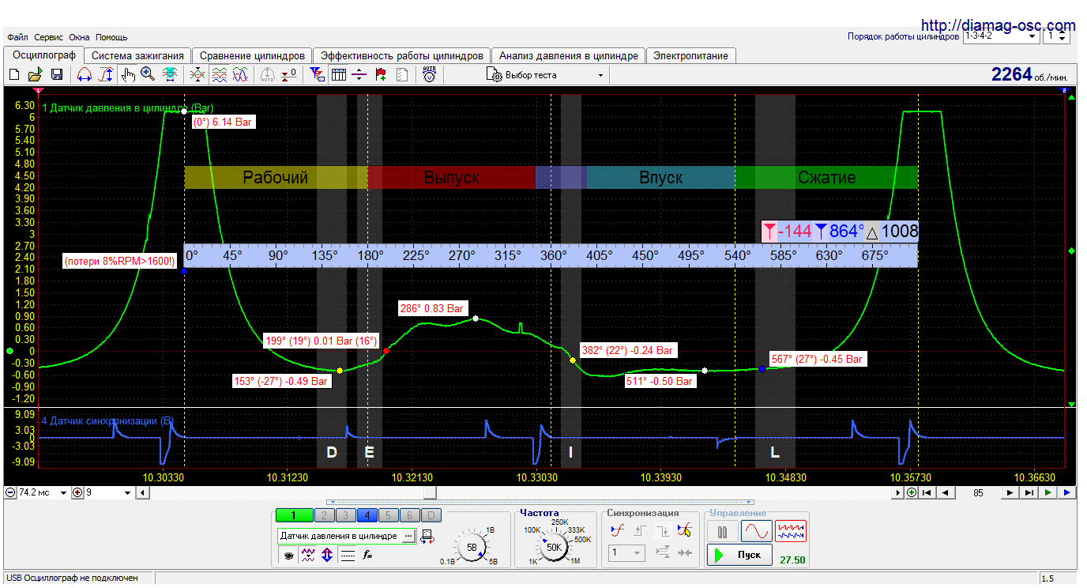Click the pause button in Управление
Screen dimensions: 1087x588
[x=722, y=531]
